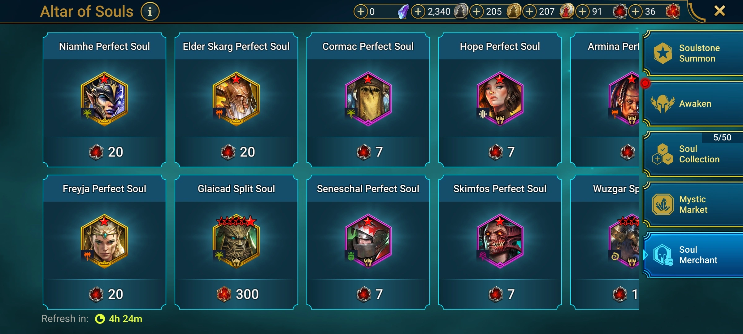Open the Altar of Souls info icon
743x334 pixels.
point(150,12)
